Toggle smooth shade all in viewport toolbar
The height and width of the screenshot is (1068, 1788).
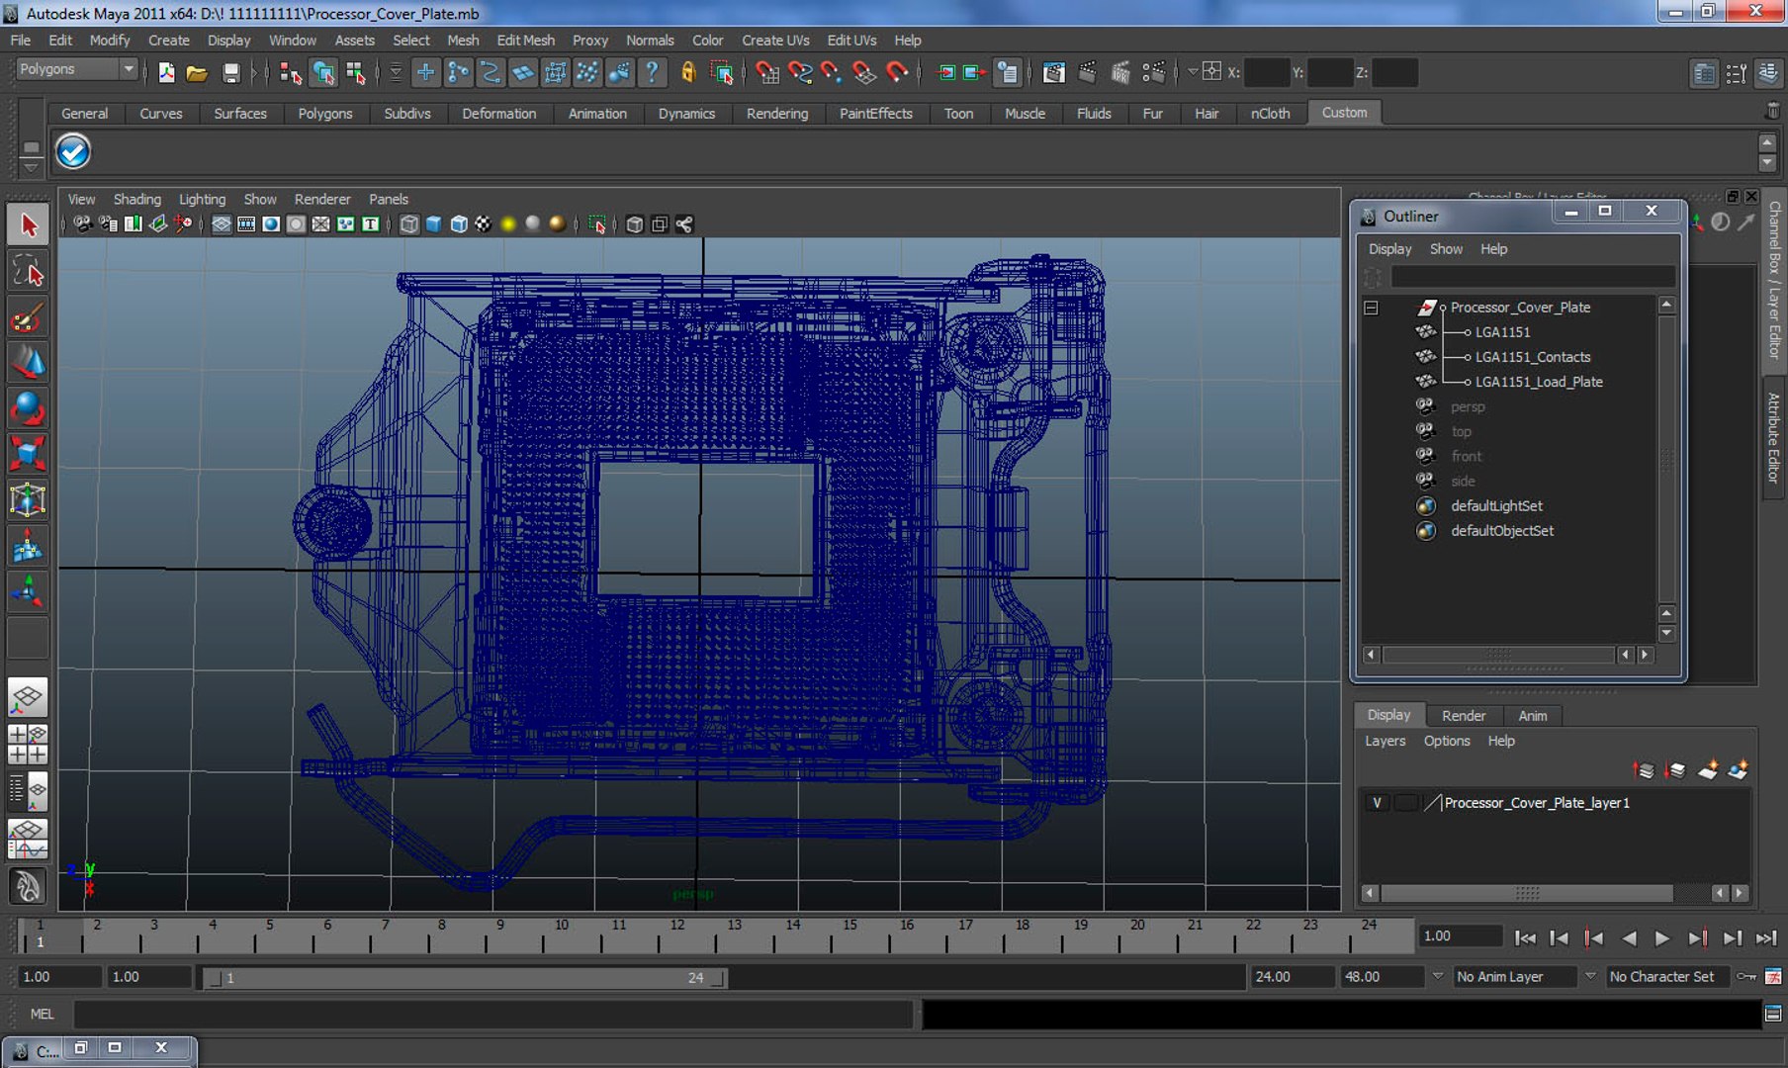433,224
